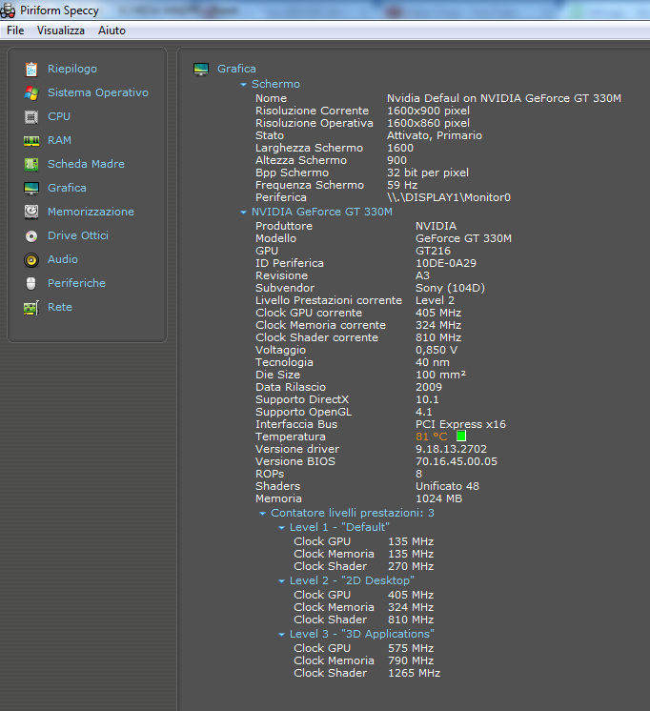
Task: Click the green temperature indicator square
Action: [461, 436]
